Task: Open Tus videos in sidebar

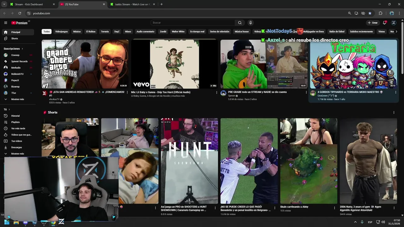Action: (18, 141)
